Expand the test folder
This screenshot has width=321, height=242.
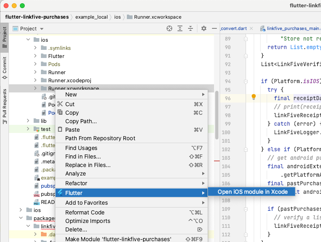28,129
